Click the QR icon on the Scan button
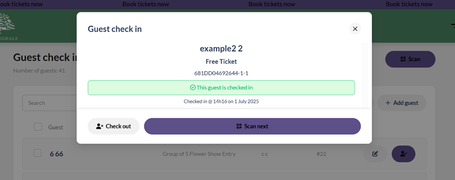The image size is (455, 180). (403, 59)
